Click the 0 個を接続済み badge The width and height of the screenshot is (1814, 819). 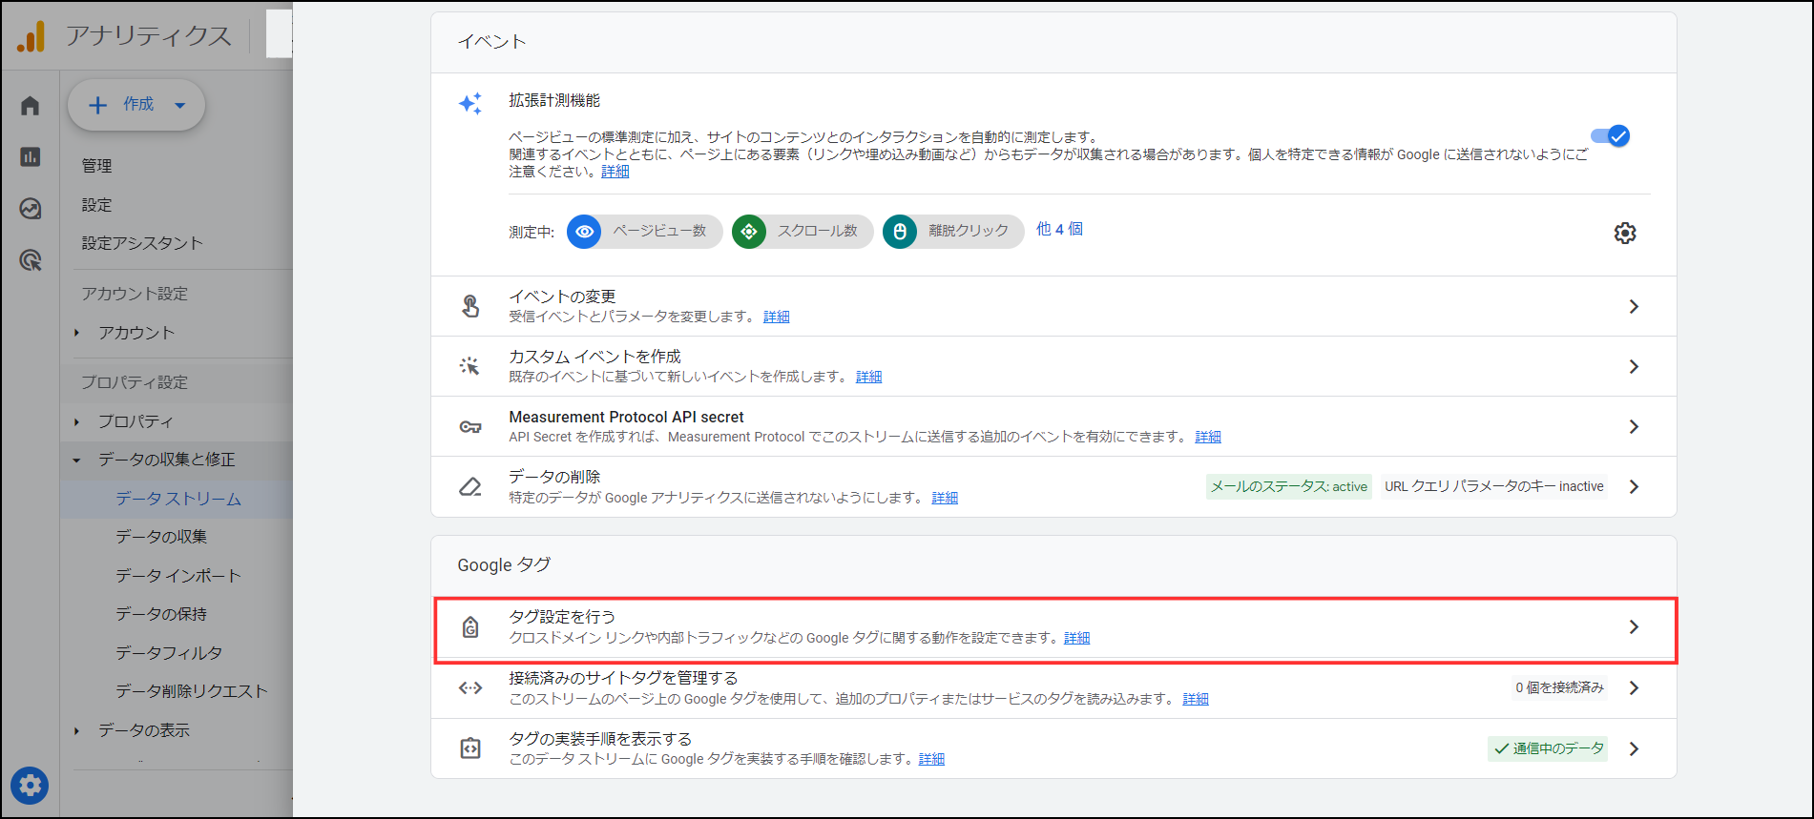point(1559,687)
